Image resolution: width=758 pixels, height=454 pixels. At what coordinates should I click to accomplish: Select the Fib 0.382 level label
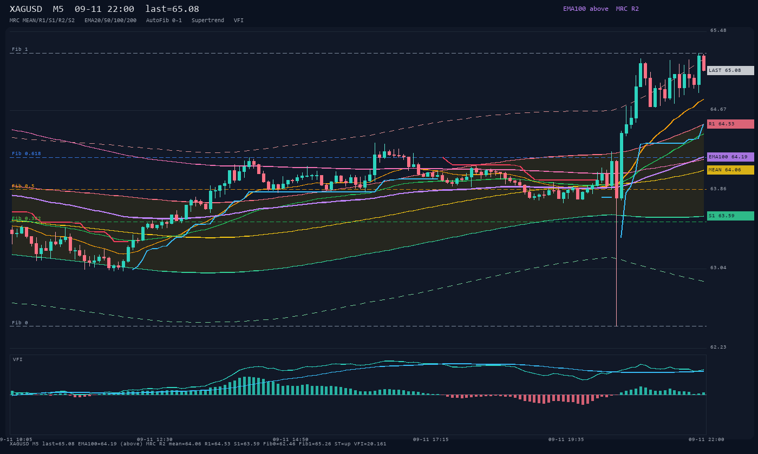point(27,218)
